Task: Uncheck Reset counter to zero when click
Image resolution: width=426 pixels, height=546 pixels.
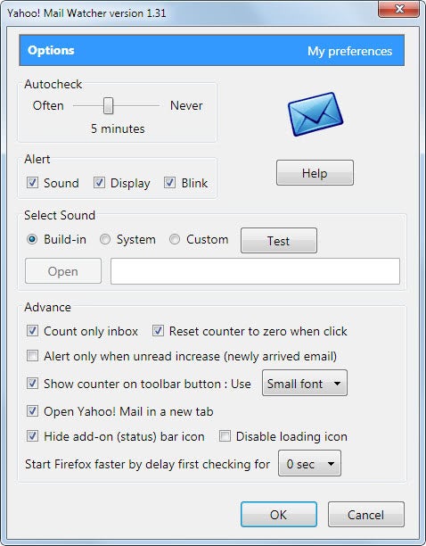Action: coord(158,330)
